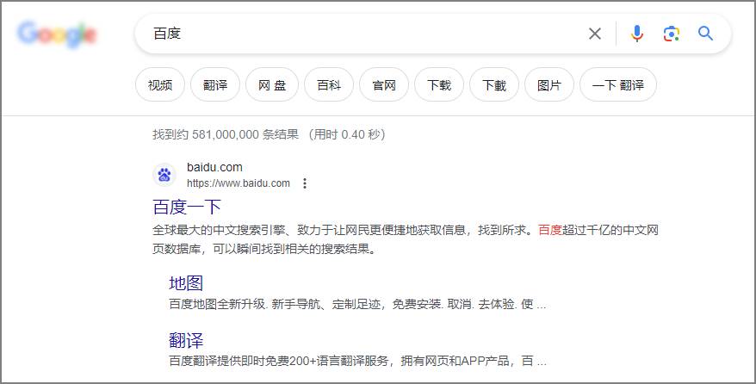Open image search via the camera lens icon

point(671,34)
